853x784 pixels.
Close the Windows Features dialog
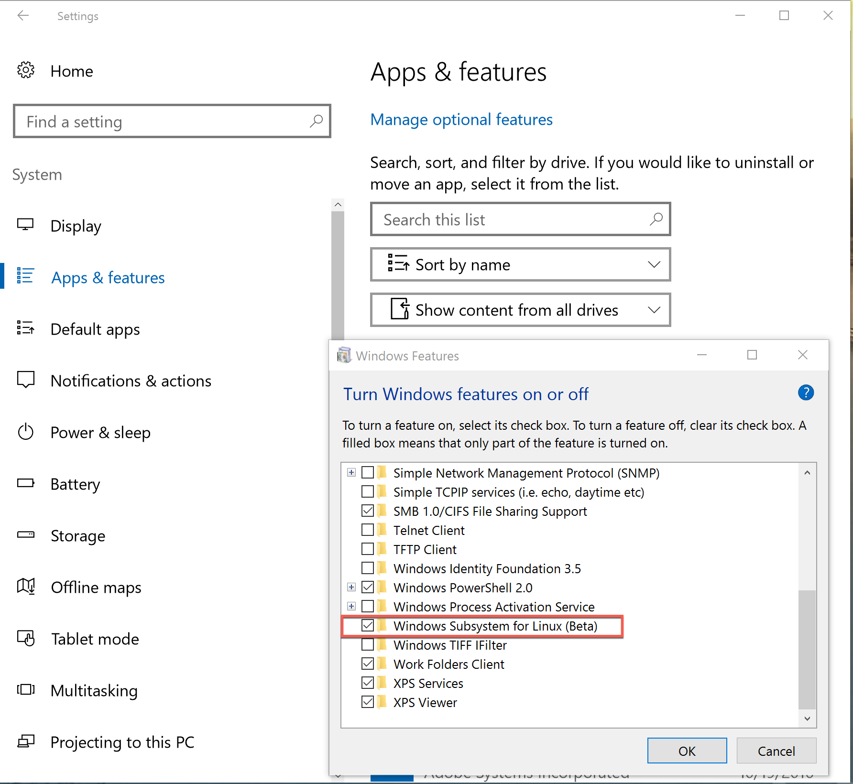[x=803, y=355]
